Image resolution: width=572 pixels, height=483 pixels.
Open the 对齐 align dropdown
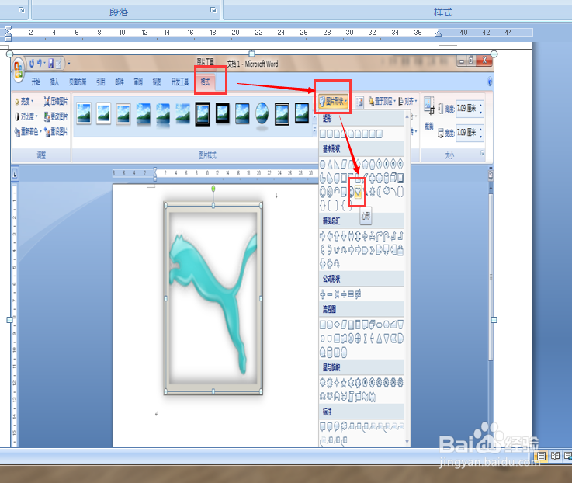(x=407, y=101)
